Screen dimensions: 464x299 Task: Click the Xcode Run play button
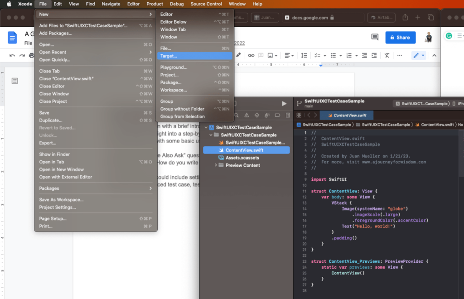point(284,103)
